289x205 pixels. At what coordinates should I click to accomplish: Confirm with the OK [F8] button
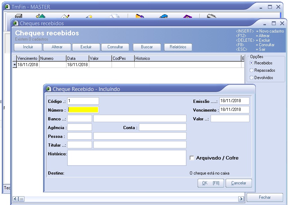click(x=211, y=183)
